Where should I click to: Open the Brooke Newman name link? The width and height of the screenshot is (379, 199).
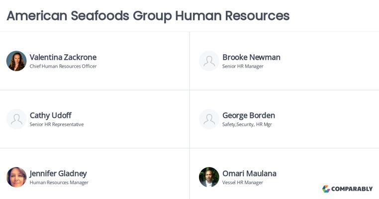coord(251,57)
